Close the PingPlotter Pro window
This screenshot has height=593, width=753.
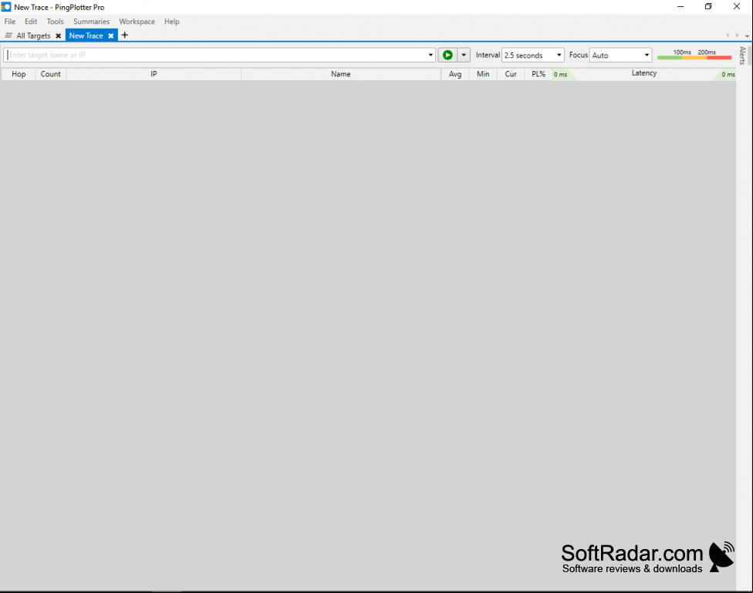[737, 7]
